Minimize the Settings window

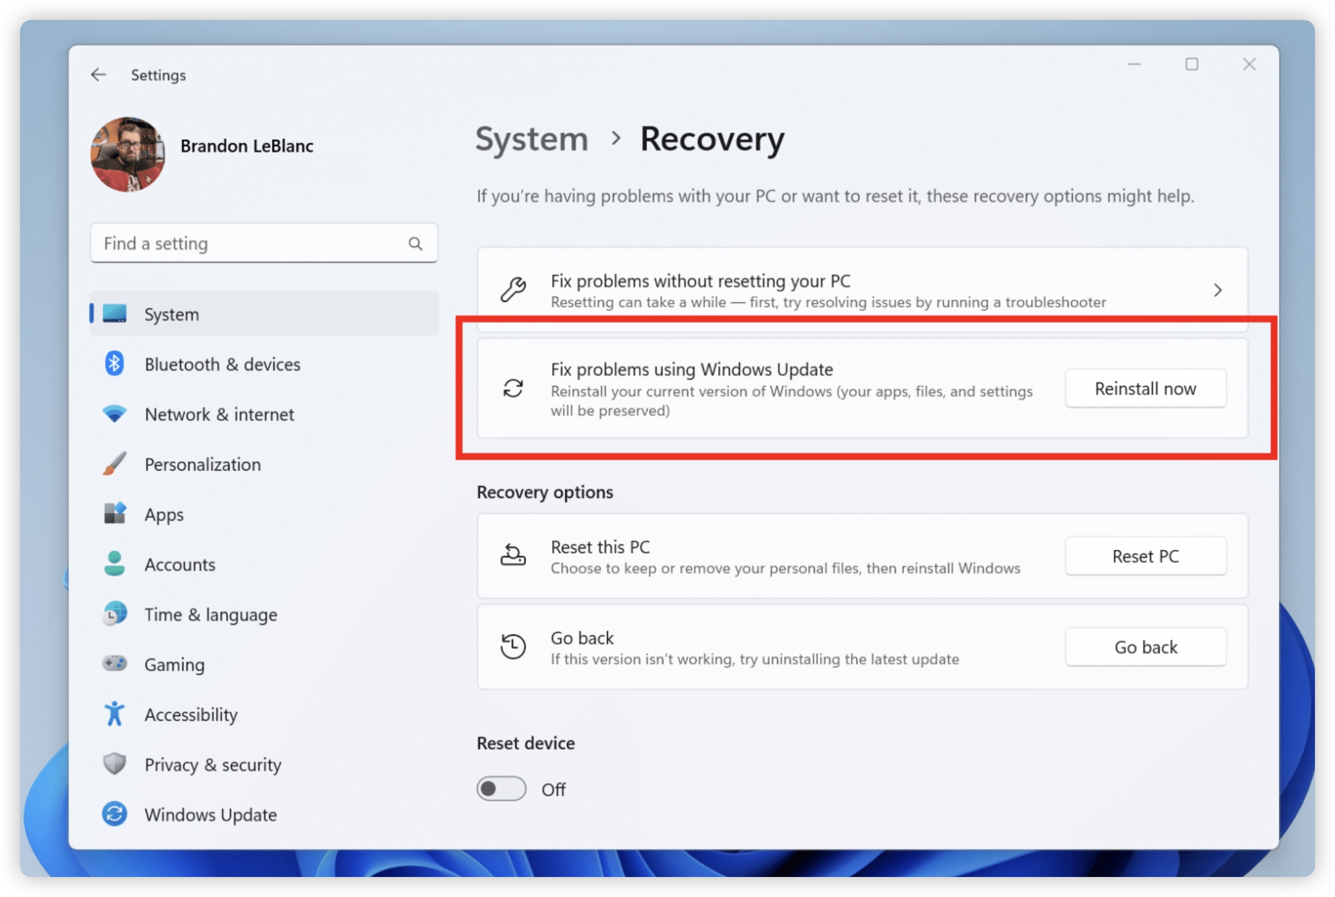[x=1134, y=64]
